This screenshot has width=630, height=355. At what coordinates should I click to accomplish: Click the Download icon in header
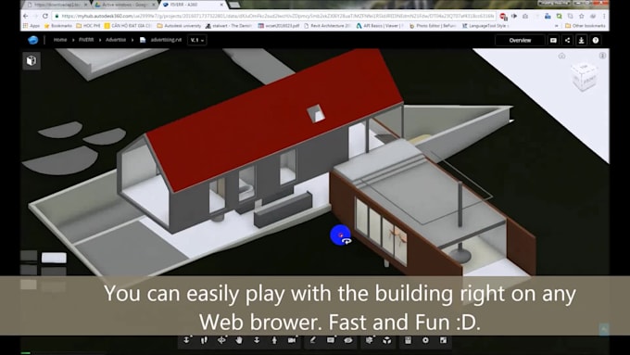coord(582,40)
